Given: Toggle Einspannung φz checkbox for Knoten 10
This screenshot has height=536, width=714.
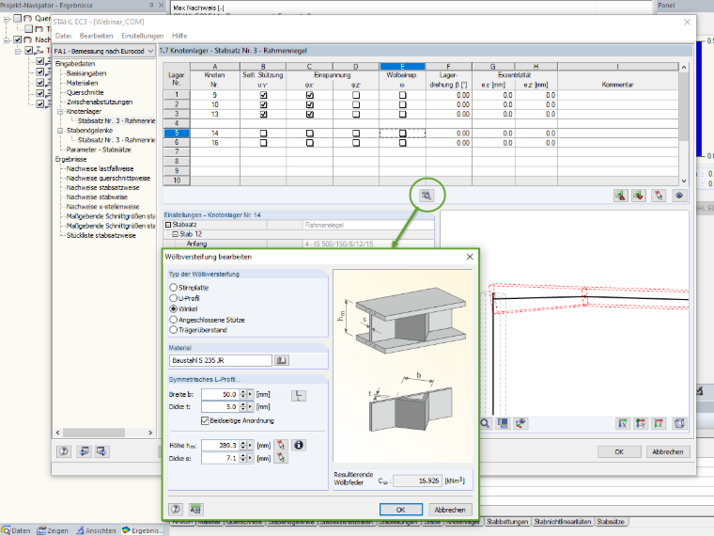Looking at the screenshot, I should pyautogui.click(x=356, y=104).
